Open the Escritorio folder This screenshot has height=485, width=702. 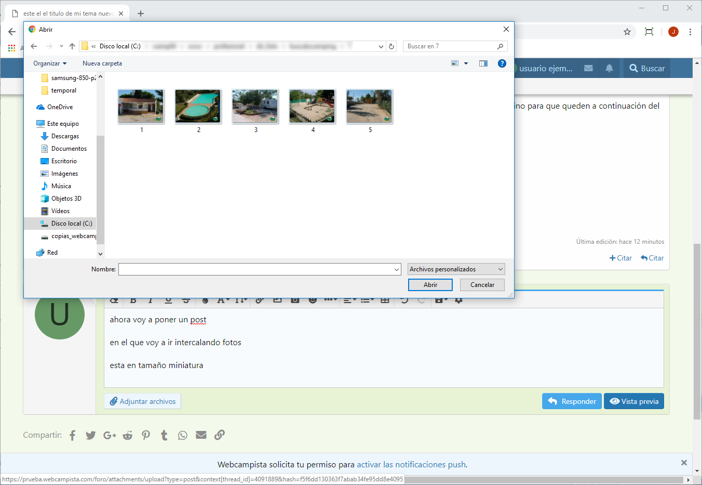58,161
